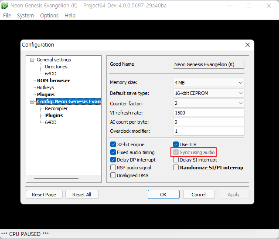Toggle the 32-bit engine checkbox
Screen dimensions: 279x239
pyautogui.click(x=113, y=145)
